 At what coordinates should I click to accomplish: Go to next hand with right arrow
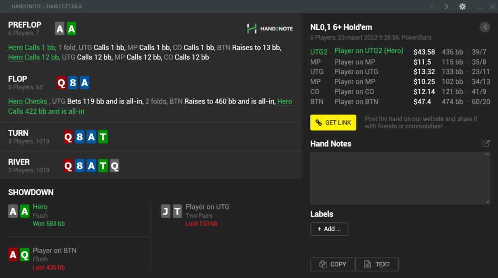click(x=447, y=6)
